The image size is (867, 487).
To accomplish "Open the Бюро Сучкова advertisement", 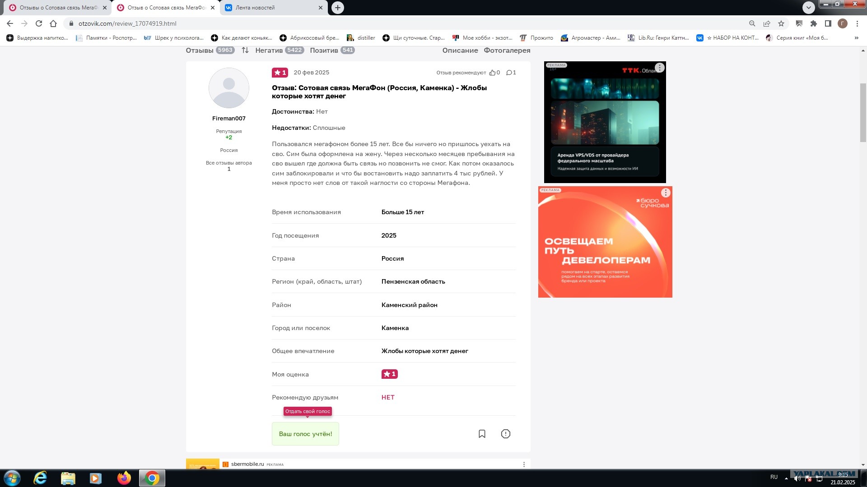I will (x=605, y=242).
